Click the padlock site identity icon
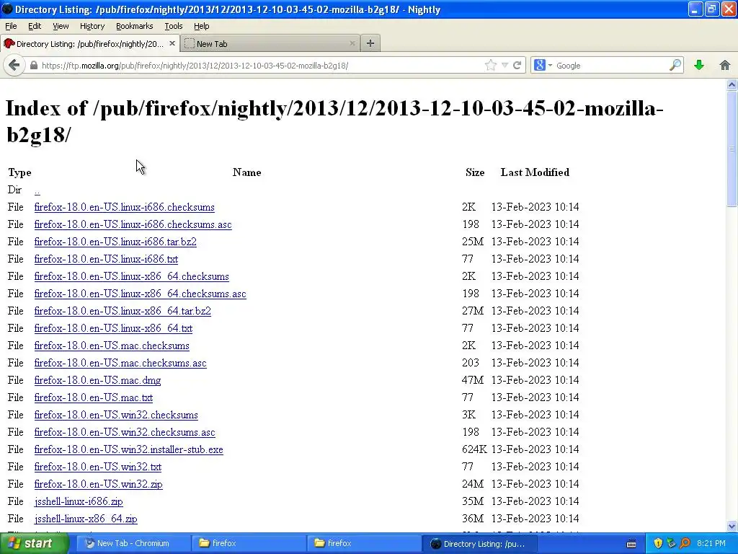This screenshot has height=554, width=738. click(x=33, y=66)
